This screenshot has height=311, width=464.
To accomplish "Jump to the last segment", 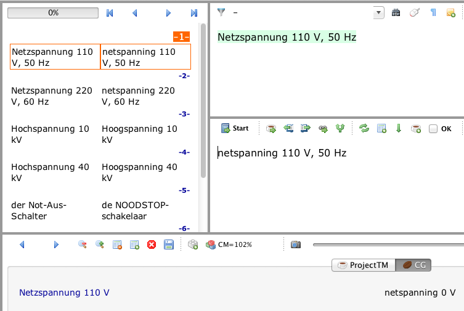I will point(194,13).
